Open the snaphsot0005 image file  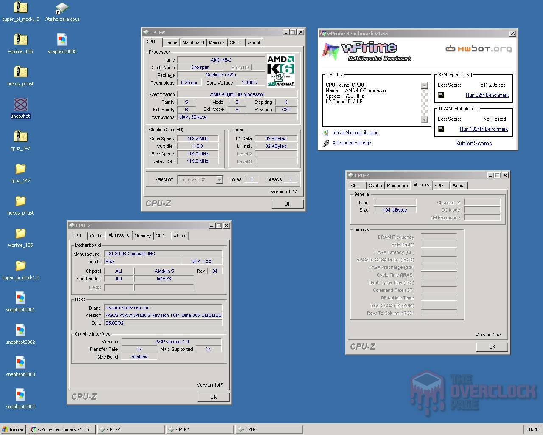(x=62, y=40)
